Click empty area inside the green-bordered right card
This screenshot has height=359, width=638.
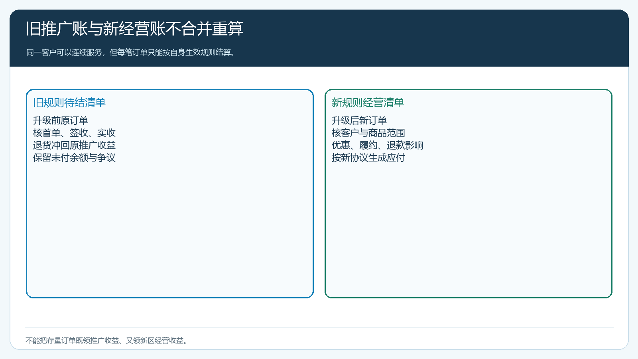click(x=469, y=231)
